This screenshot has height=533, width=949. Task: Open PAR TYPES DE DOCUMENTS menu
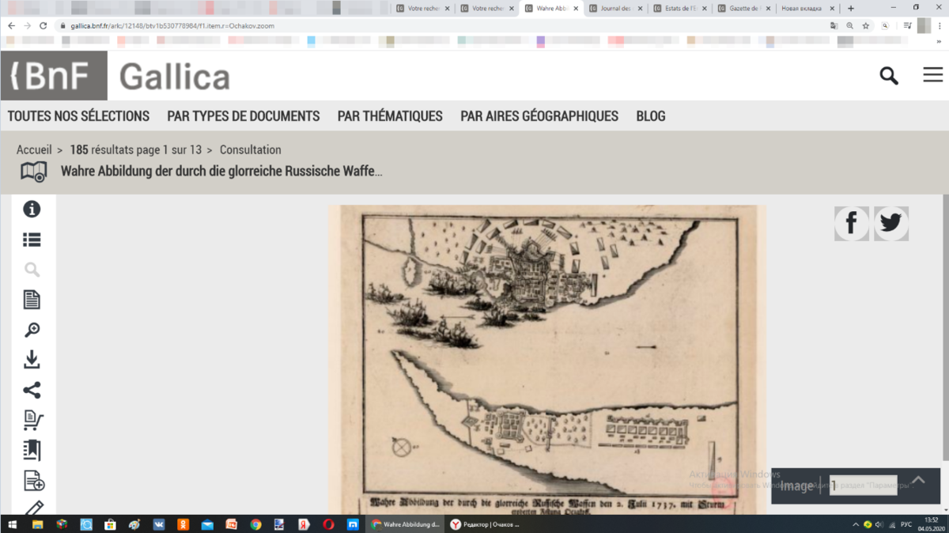[244, 116]
